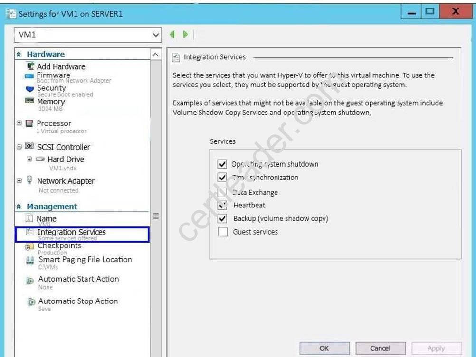Select the Memory settings item
476x357 pixels.
click(x=51, y=101)
